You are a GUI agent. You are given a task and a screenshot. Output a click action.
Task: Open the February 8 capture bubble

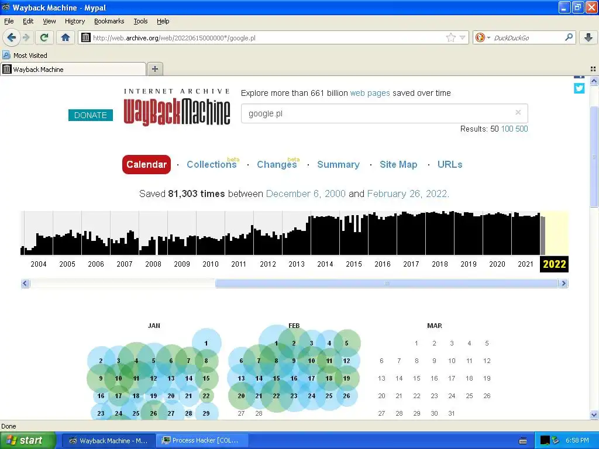[x=276, y=361]
